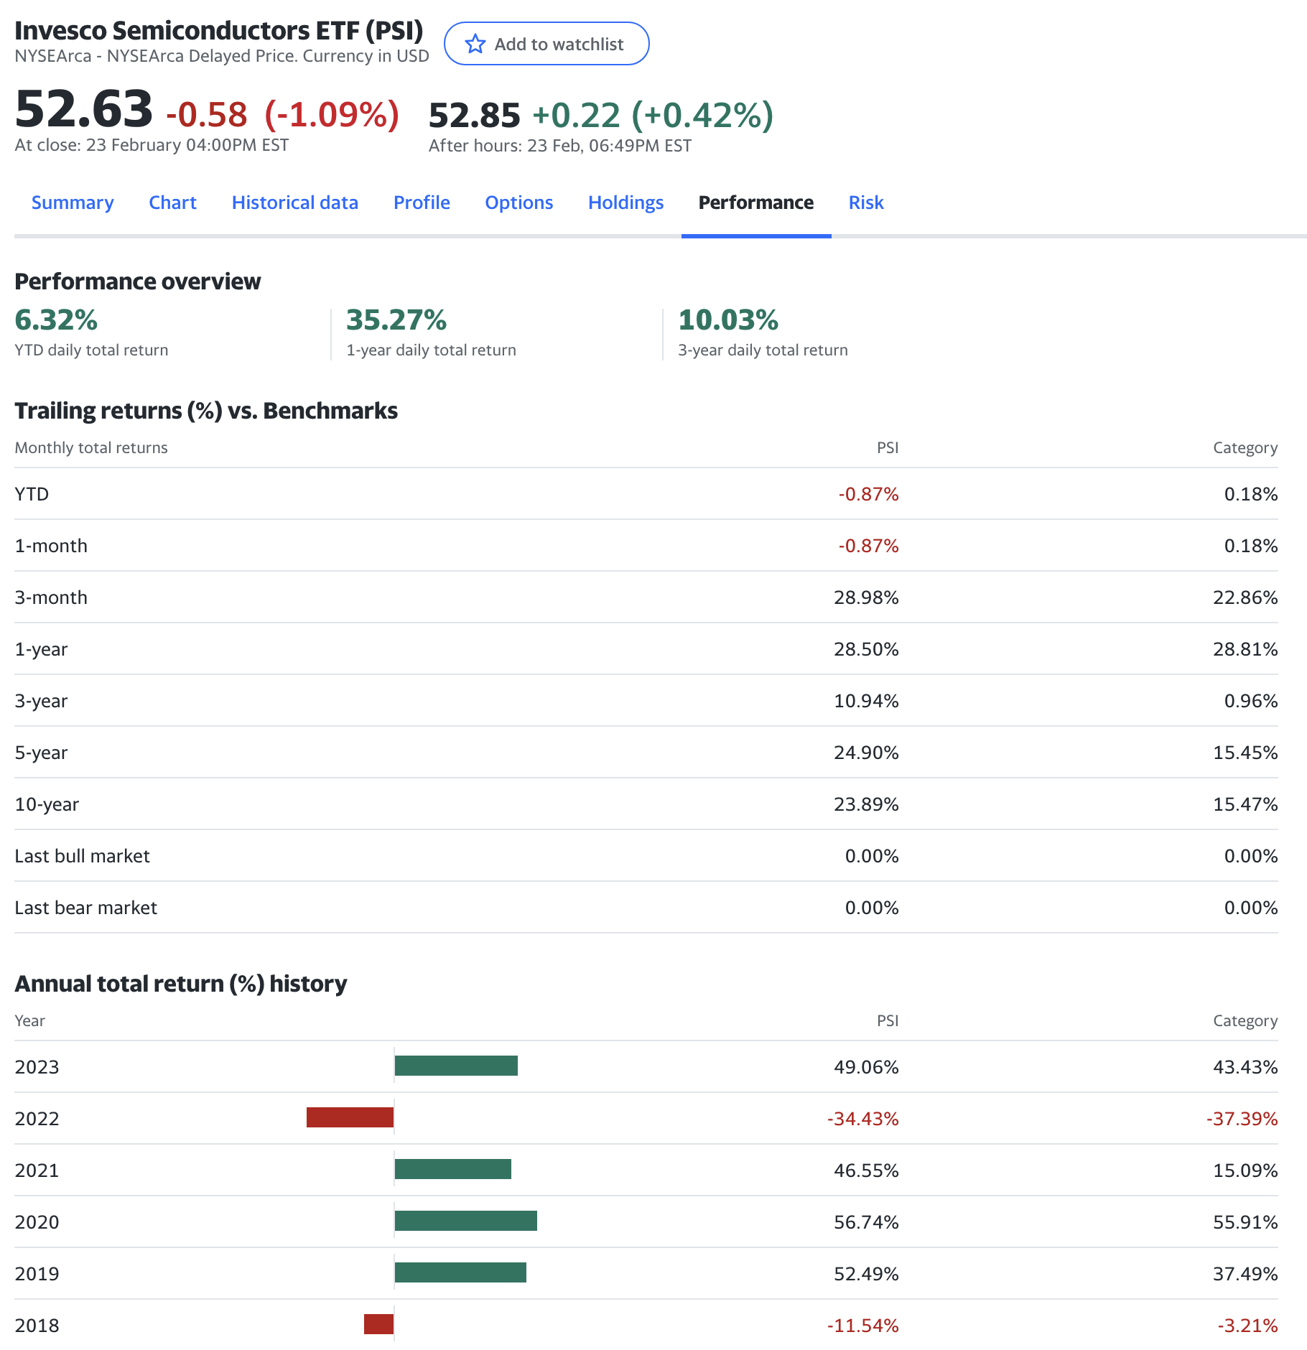Viewport: 1307px width, 1350px height.
Task: Click the Last bull market row label
Action: pos(82,856)
